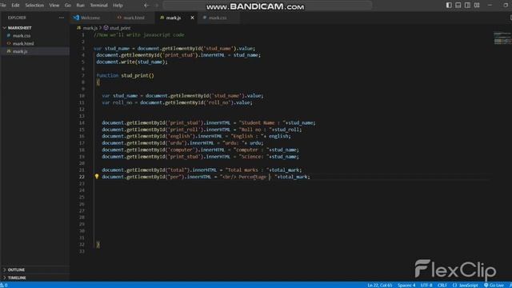512x288 pixels.
Task: Click the 'urdu' innerHTML code line
Action: pyautogui.click(x=182, y=143)
